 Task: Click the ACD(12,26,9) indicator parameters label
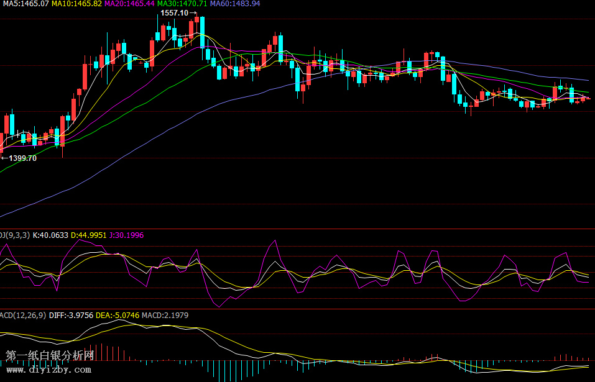(x=23, y=316)
